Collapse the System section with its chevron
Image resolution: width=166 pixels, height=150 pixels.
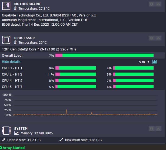tap(158, 129)
